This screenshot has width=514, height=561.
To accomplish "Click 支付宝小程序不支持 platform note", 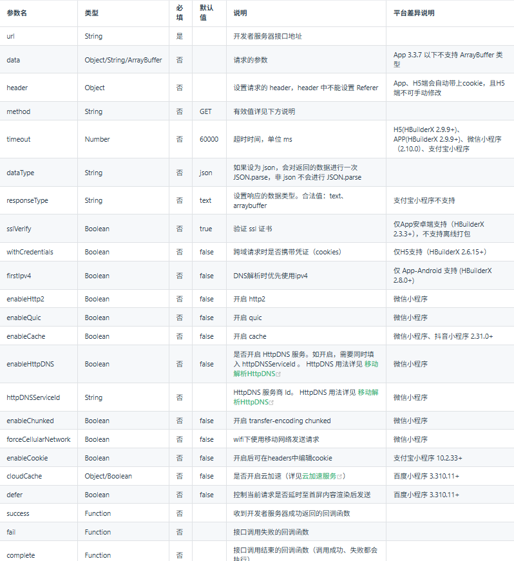I will (424, 200).
